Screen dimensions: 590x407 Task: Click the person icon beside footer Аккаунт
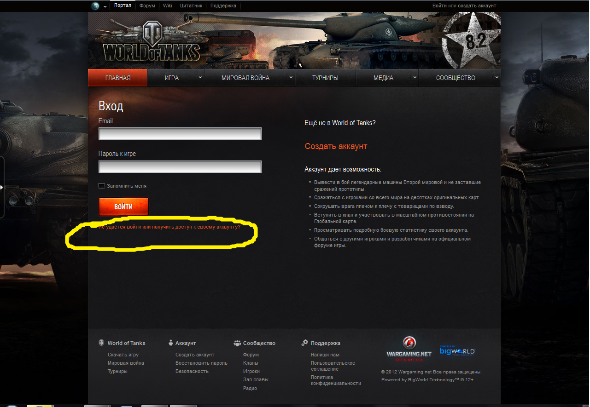pos(171,343)
